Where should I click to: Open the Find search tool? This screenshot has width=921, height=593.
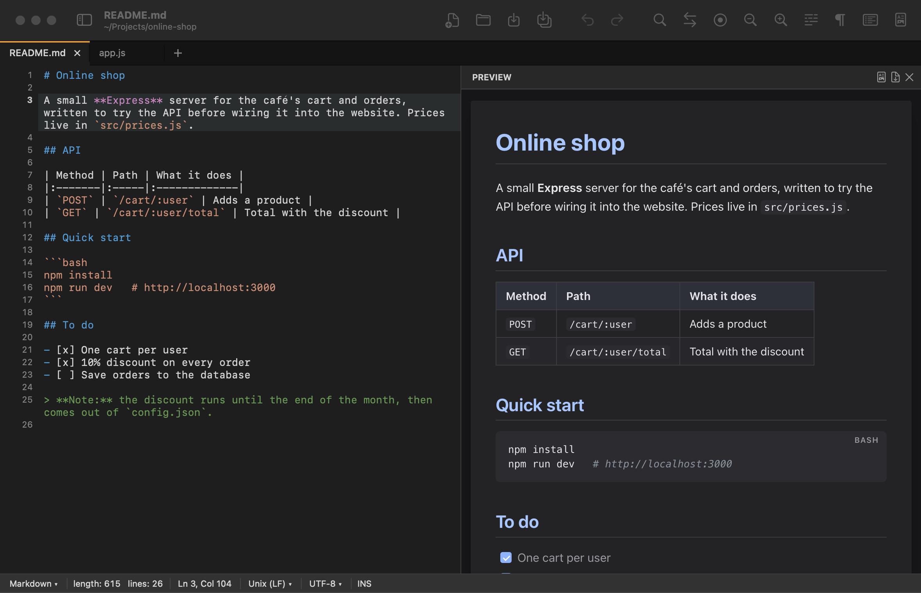pos(660,20)
